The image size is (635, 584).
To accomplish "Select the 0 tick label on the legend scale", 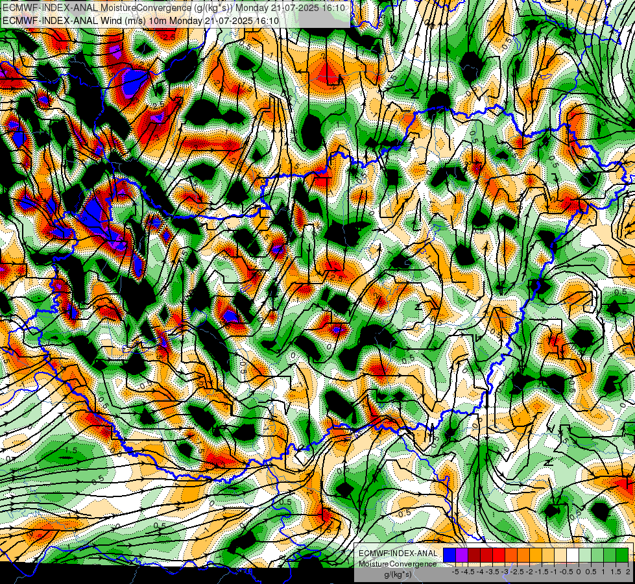I will [579, 572].
